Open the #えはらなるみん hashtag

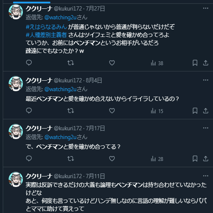tap(46, 27)
